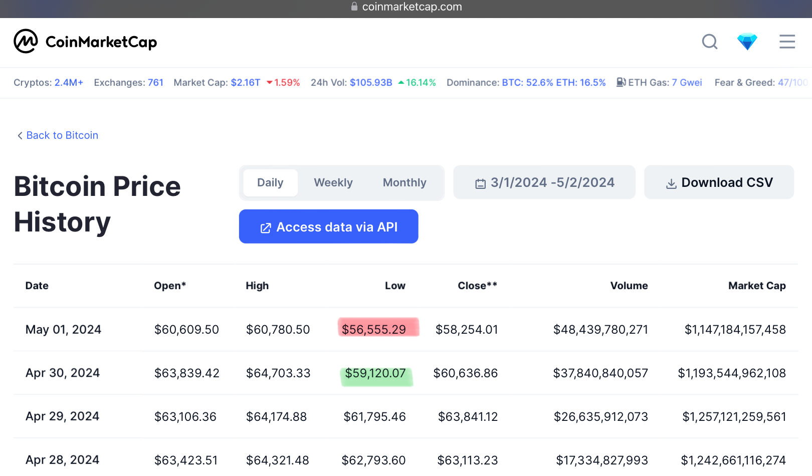Click ETH Gas 7 Gwei link
Viewport: 812px width, 476px height.
pos(687,83)
